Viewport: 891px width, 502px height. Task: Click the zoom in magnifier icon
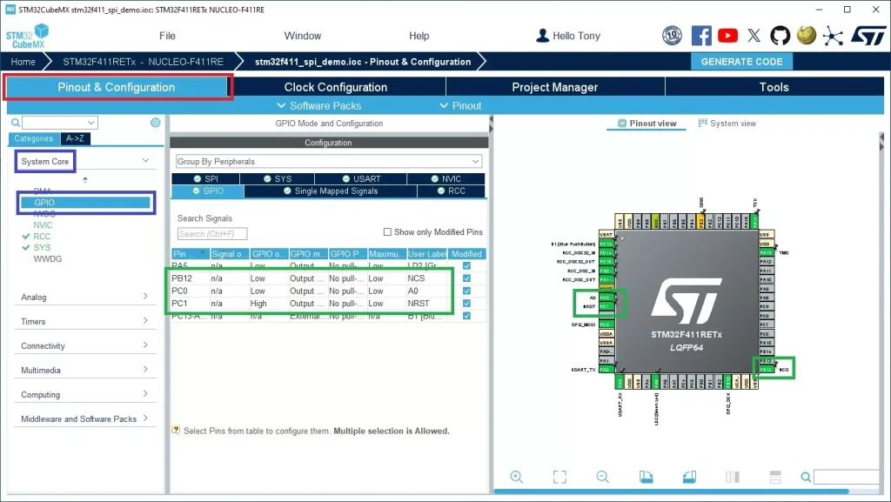[517, 477]
